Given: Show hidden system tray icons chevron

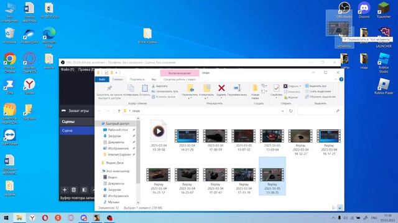Looking at the screenshot, I should pos(333,217).
